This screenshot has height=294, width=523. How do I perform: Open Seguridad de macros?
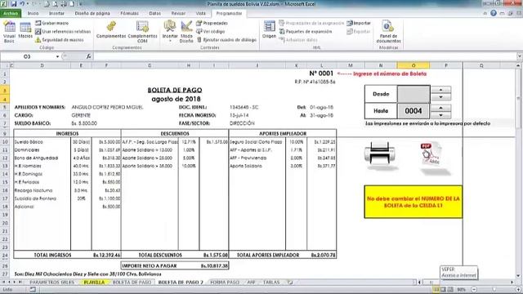click(60, 40)
